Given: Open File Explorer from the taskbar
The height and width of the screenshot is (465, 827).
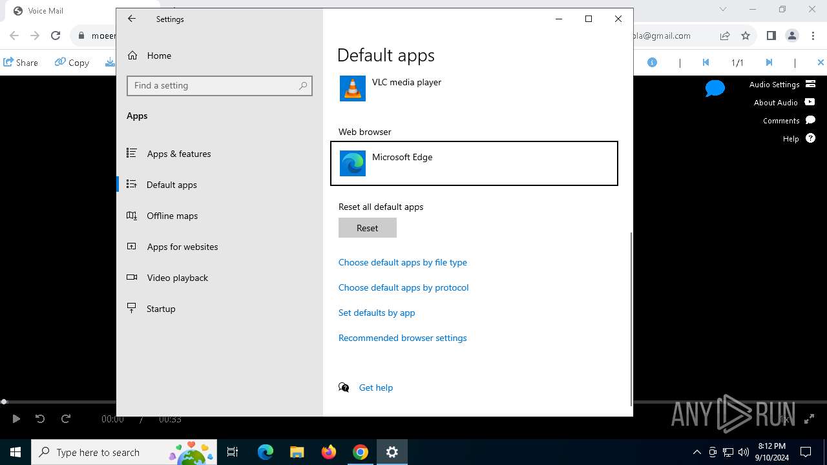Looking at the screenshot, I should point(297,452).
